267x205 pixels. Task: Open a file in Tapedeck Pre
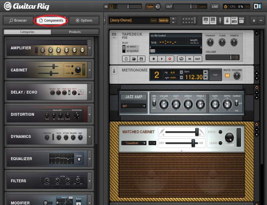click(x=133, y=59)
